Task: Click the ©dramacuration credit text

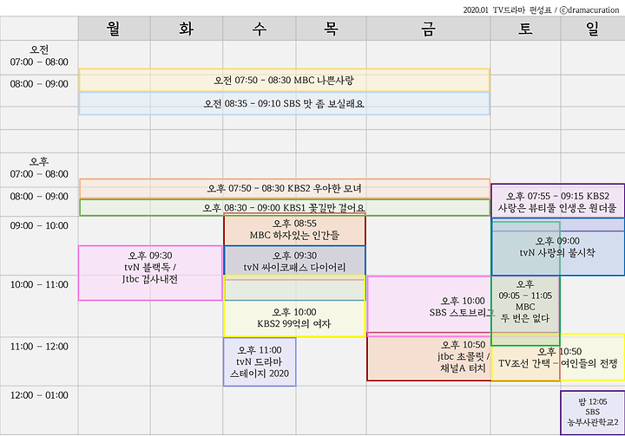Action: (x=589, y=10)
